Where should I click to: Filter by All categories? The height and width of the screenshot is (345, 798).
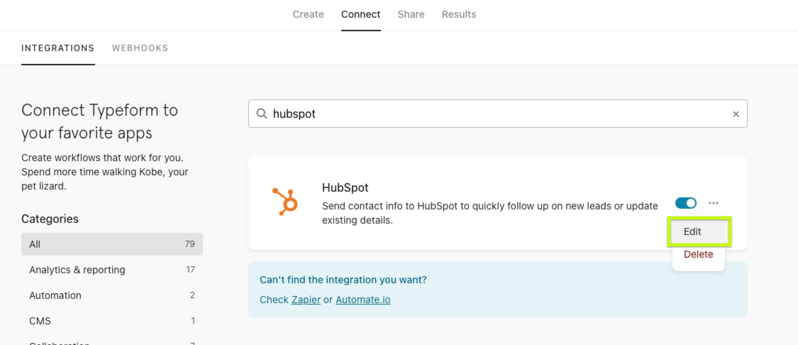(x=112, y=244)
